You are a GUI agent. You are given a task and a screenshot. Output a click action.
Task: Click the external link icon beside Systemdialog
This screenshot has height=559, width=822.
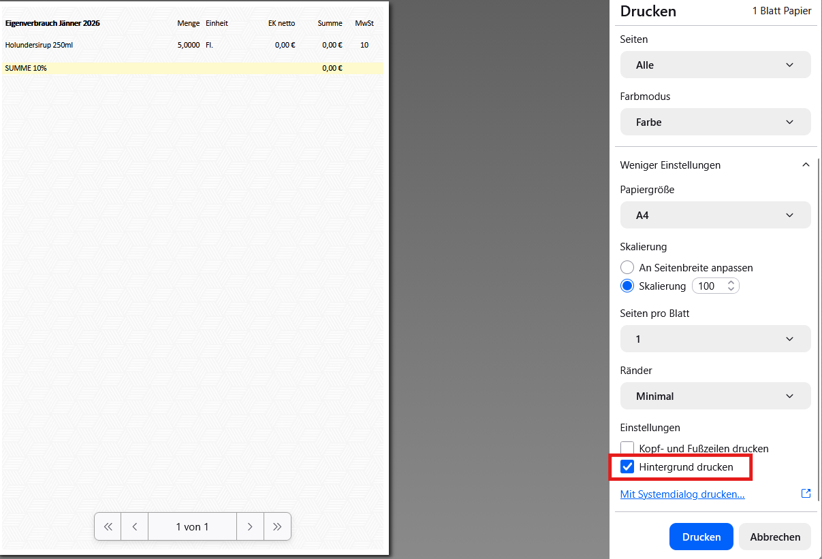(806, 494)
